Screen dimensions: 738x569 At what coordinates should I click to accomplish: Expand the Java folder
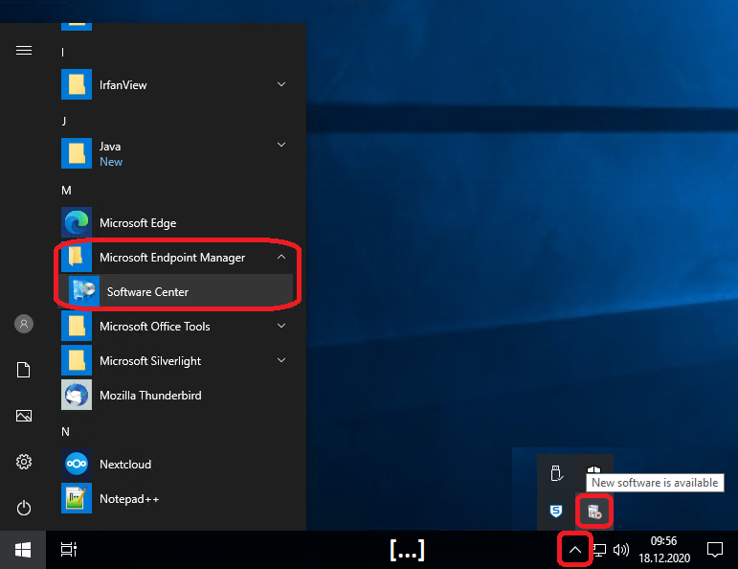coord(281,146)
